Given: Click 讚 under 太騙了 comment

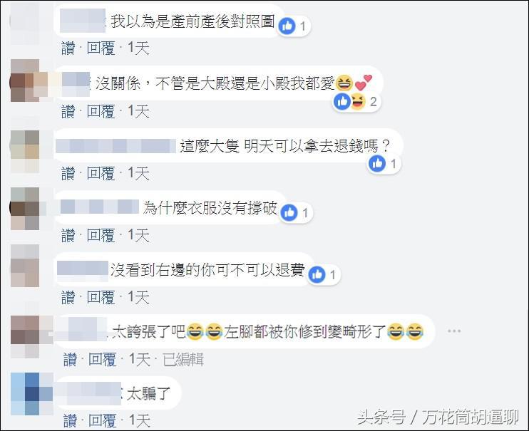Looking at the screenshot, I should 70,420.
